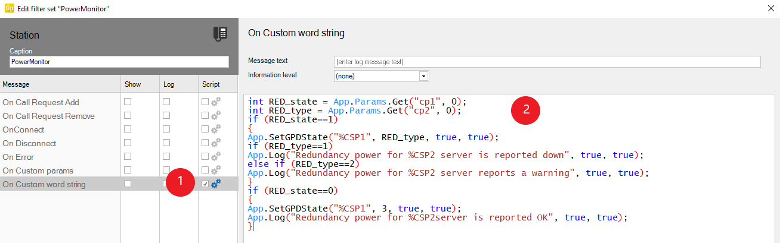This screenshot has height=243, width=780.
Task: Expand the Information level dropdown
Action: click(x=423, y=76)
